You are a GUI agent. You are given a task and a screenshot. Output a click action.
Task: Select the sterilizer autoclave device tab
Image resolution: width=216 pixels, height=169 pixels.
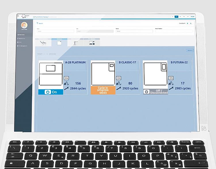[x=59, y=42]
